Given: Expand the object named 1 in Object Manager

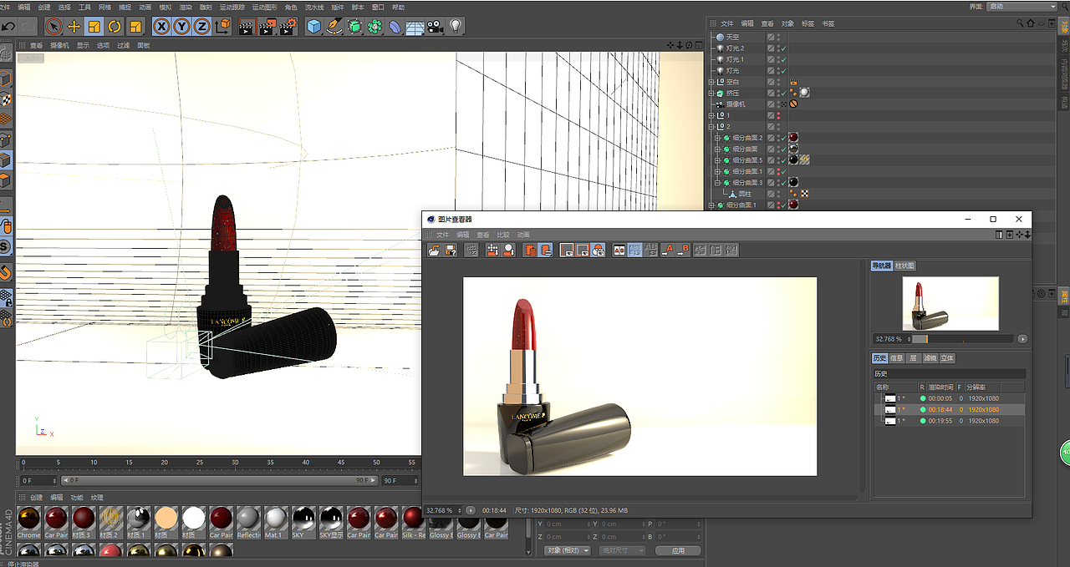Looking at the screenshot, I should click(711, 116).
